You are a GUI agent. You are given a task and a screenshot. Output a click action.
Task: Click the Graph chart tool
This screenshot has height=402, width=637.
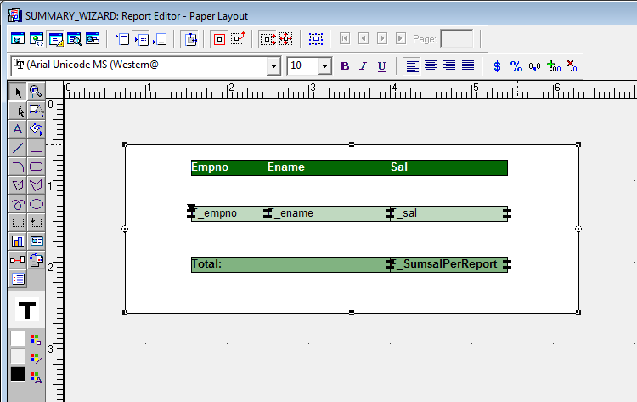(x=18, y=241)
